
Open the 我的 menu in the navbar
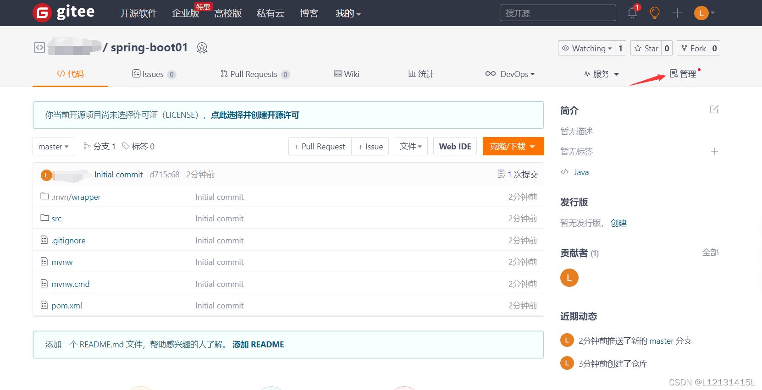click(x=348, y=13)
